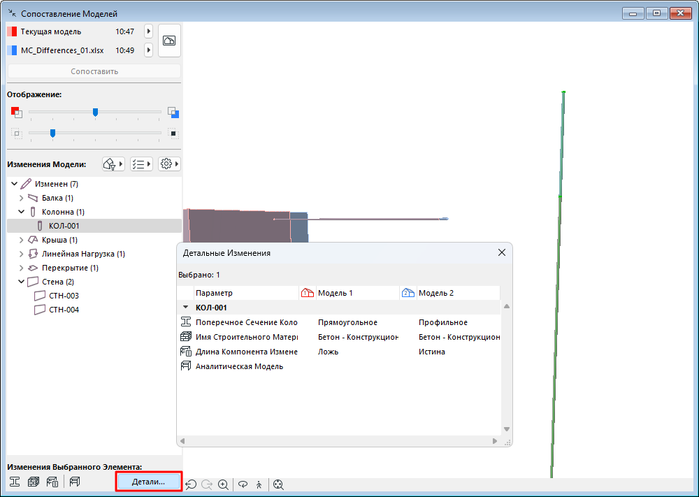Click the Текущая модель red color swatch
Image resolution: width=699 pixels, height=497 pixels.
tap(12, 31)
